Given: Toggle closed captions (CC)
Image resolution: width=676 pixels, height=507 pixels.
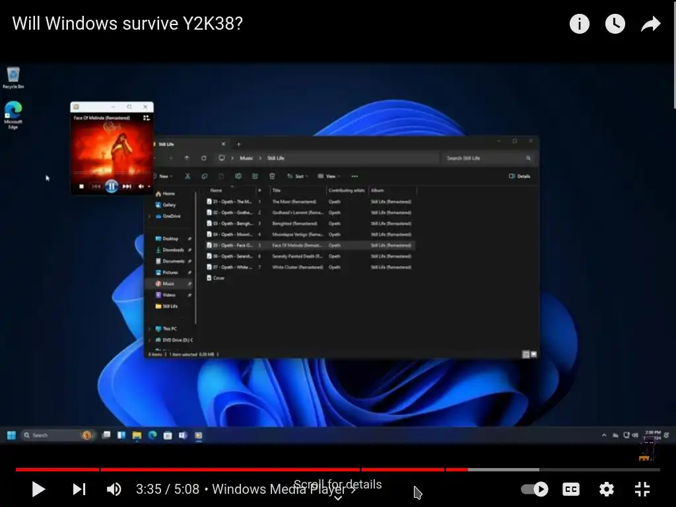Looking at the screenshot, I should pos(571,489).
